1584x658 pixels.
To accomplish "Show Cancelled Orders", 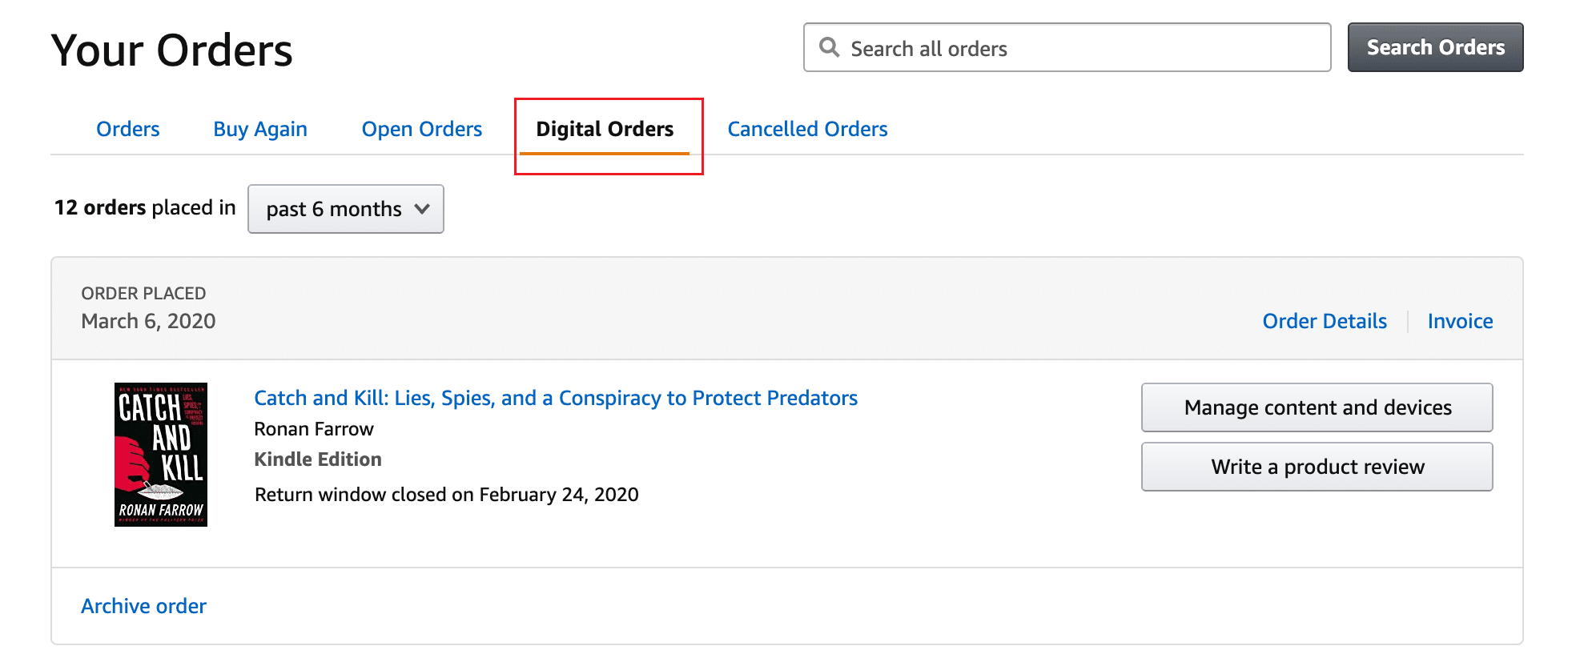I will 807,128.
